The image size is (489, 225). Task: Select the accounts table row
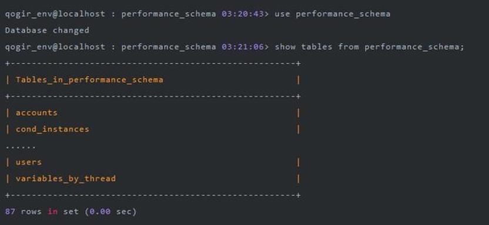[x=153, y=113]
